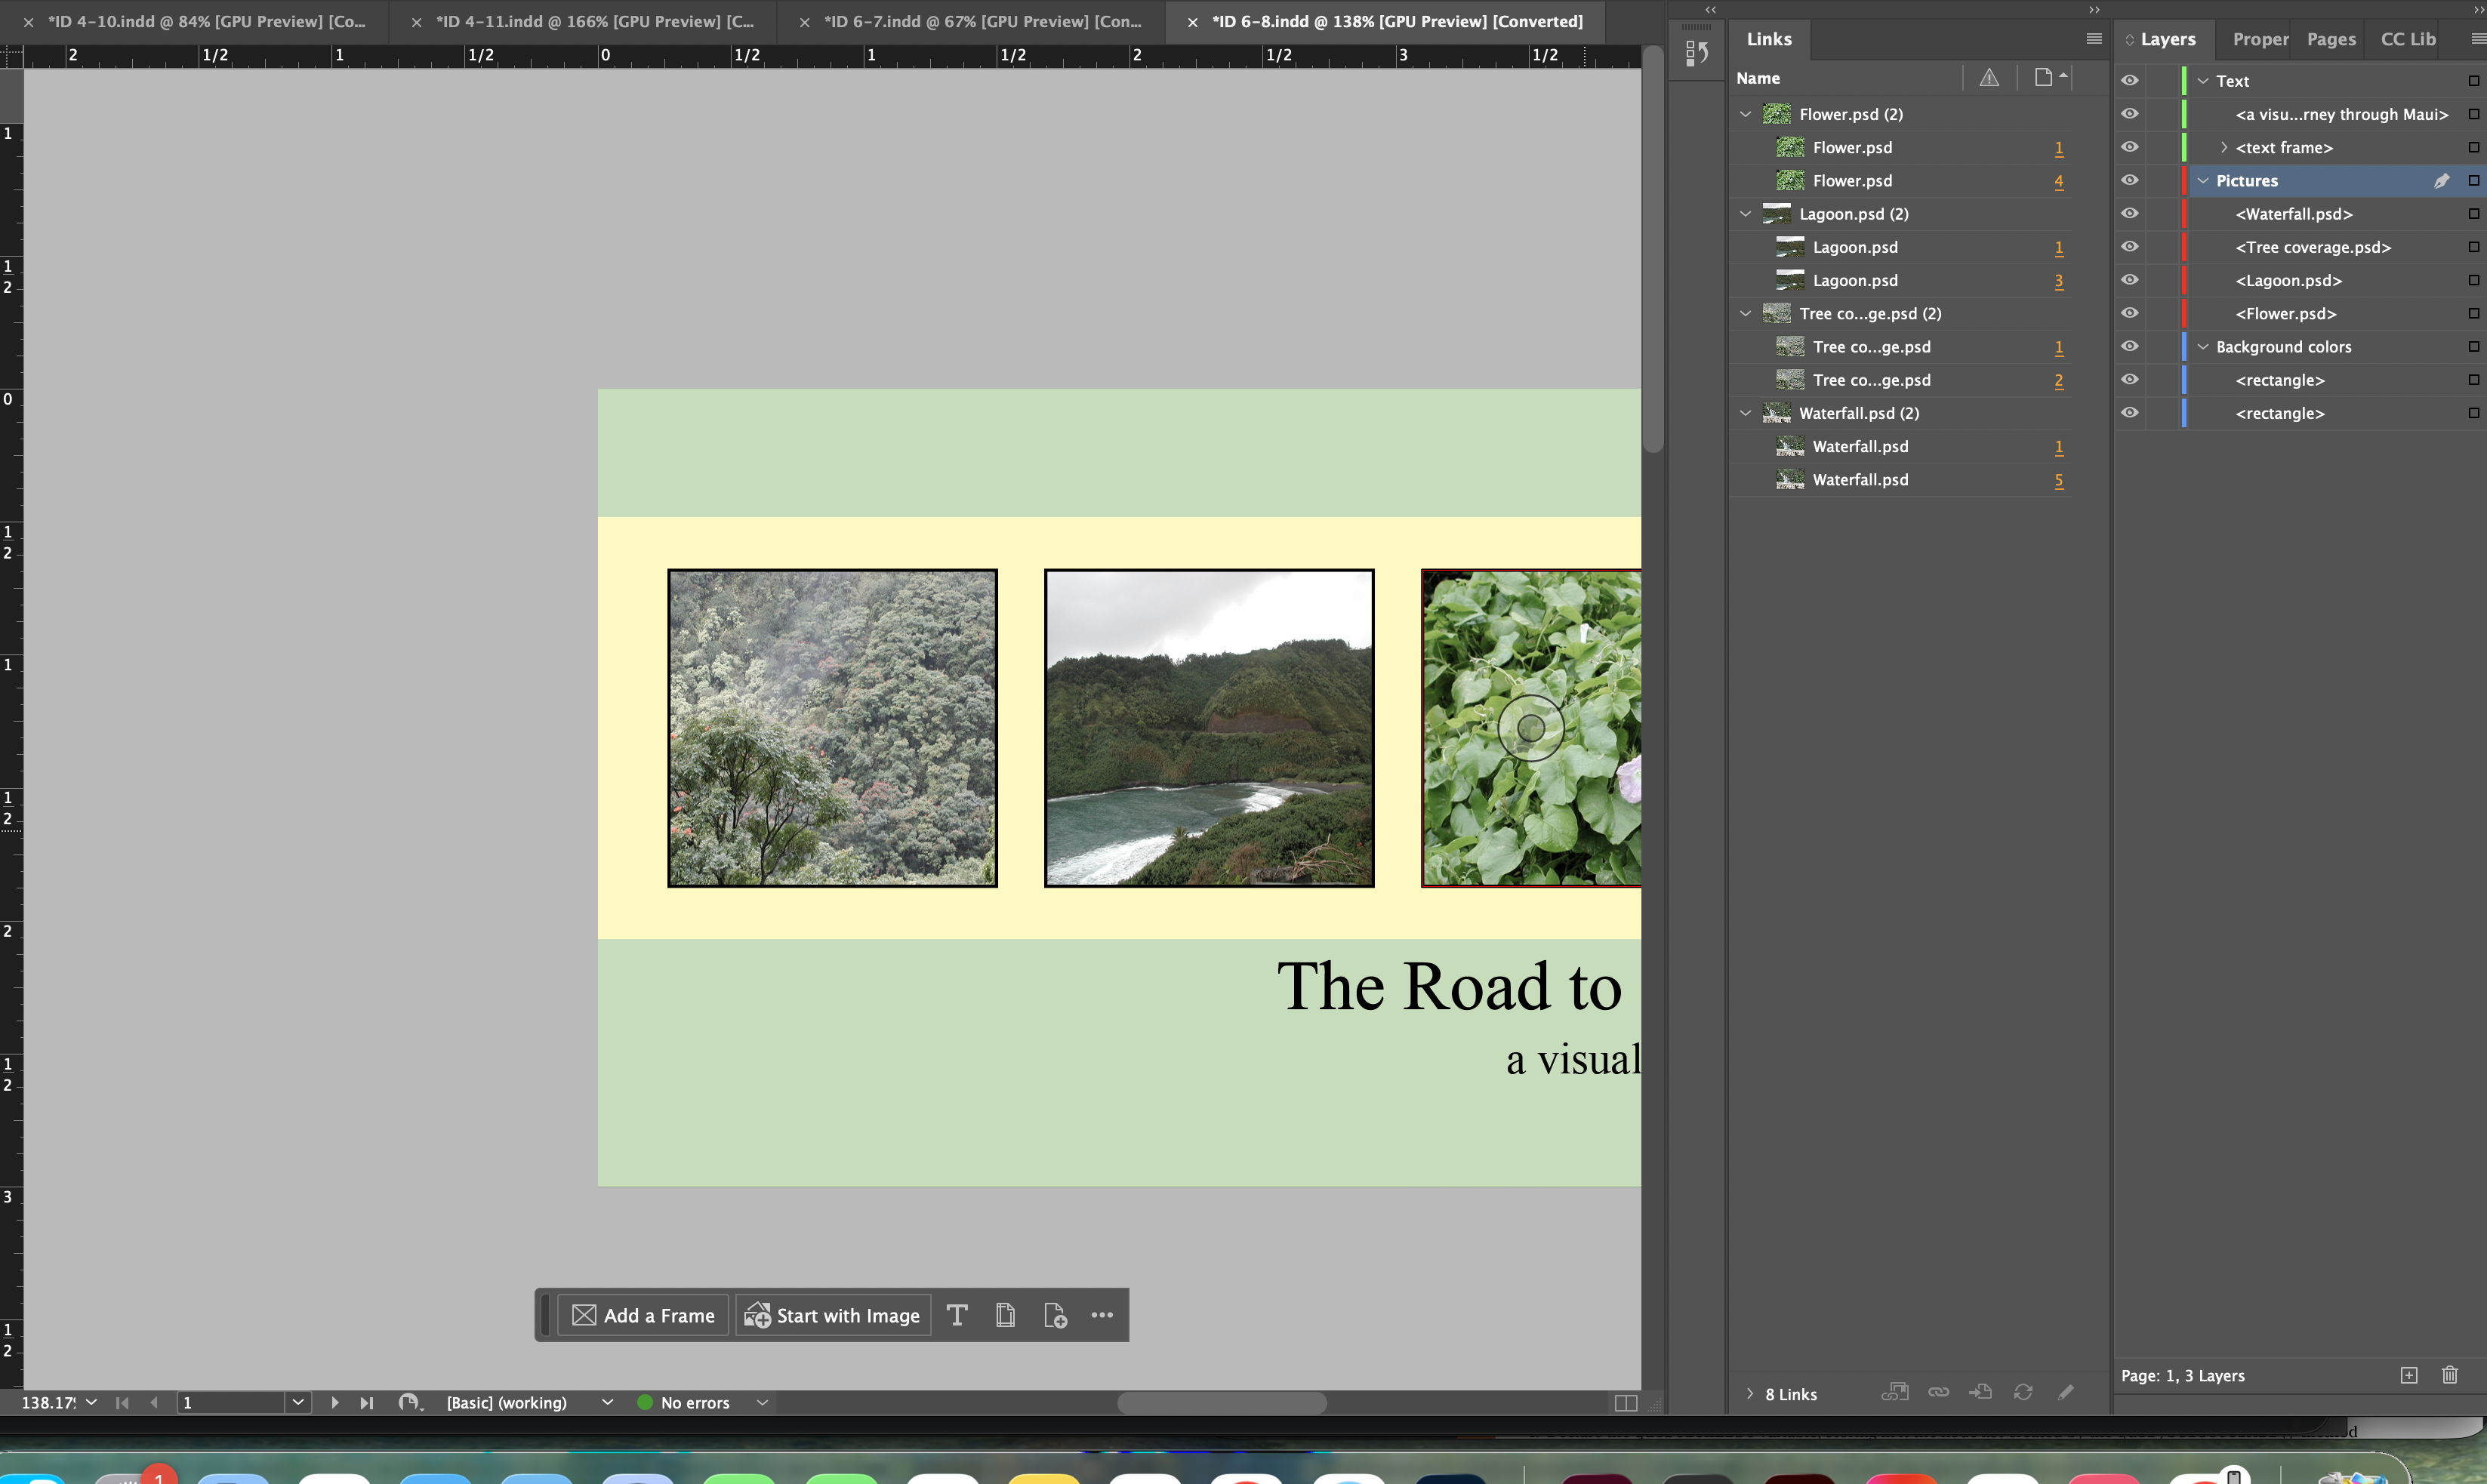Click the Update Link refresh icon
This screenshot has height=1484, width=2487.
tap(2023, 1392)
